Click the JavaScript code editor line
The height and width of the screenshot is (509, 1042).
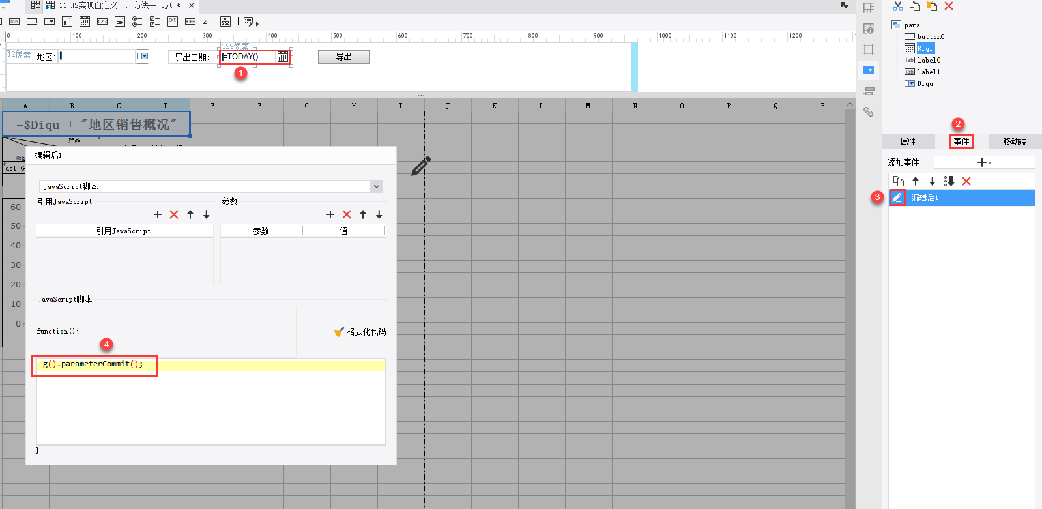point(210,364)
